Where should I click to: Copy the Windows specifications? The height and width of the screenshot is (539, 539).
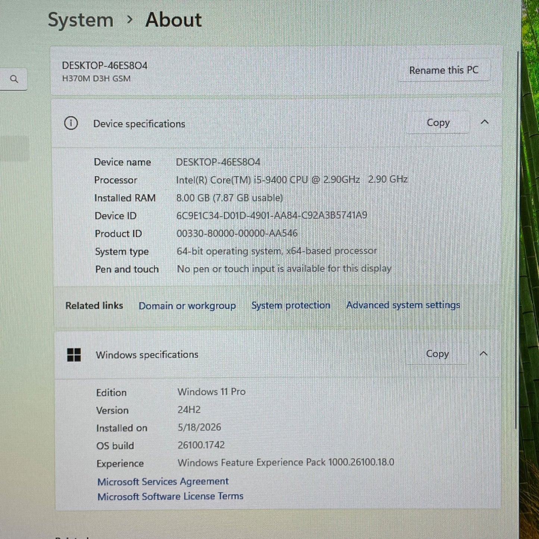[x=437, y=354]
